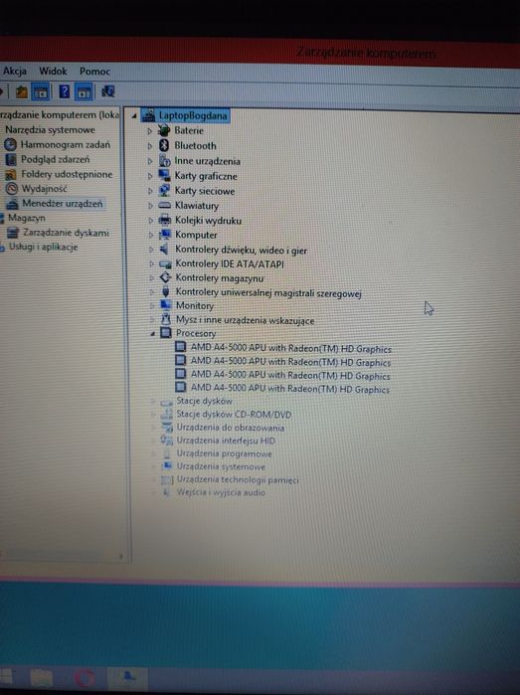Click the Kolejki wydruku printer icon

pos(165,220)
